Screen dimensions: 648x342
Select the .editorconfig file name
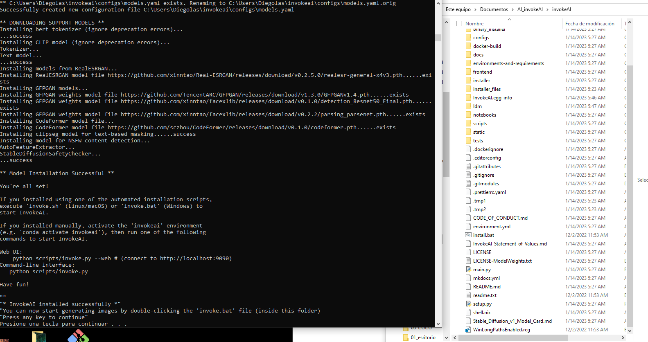click(x=487, y=158)
